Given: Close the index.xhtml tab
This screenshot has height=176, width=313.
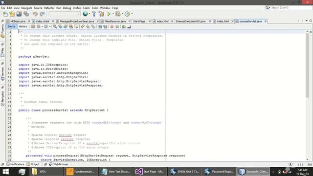Looking at the screenshot, I should (x=53, y=22).
